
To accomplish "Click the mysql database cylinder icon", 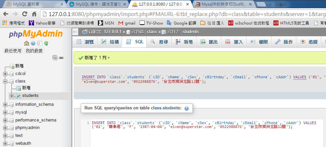I will [12, 113].
